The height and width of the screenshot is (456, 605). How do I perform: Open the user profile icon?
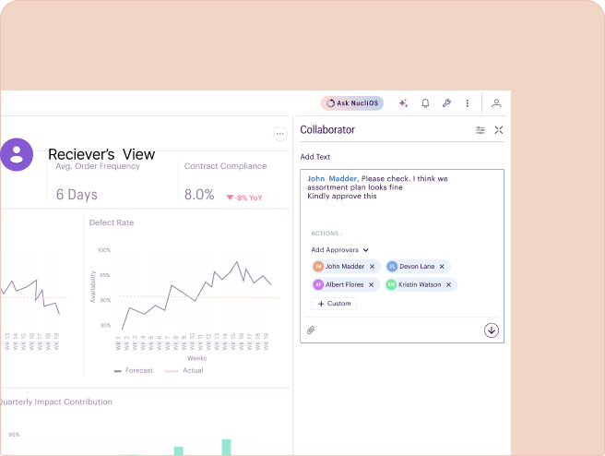(x=496, y=103)
